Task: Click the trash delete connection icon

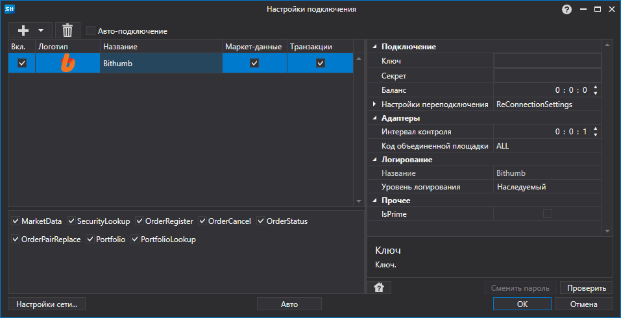Action: point(67,30)
